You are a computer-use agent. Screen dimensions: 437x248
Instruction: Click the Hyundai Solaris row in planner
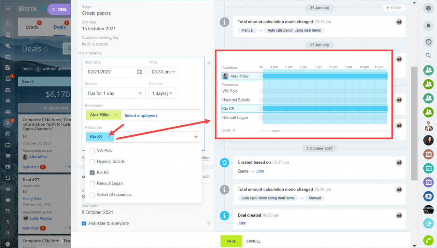[304, 100]
